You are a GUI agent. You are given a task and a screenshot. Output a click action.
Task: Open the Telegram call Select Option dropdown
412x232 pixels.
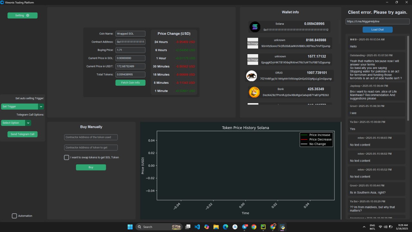click(x=28, y=123)
